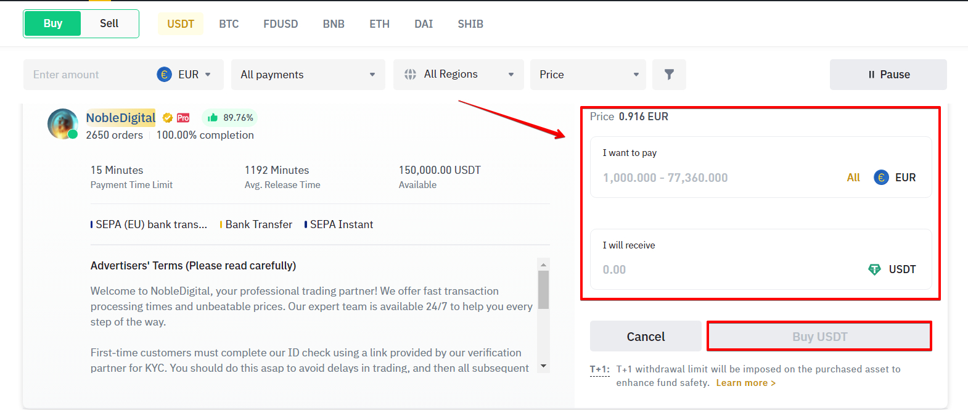Viewport: 968px width, 410px height.
Task: Switch to the Buy tab
Action: 52,23
